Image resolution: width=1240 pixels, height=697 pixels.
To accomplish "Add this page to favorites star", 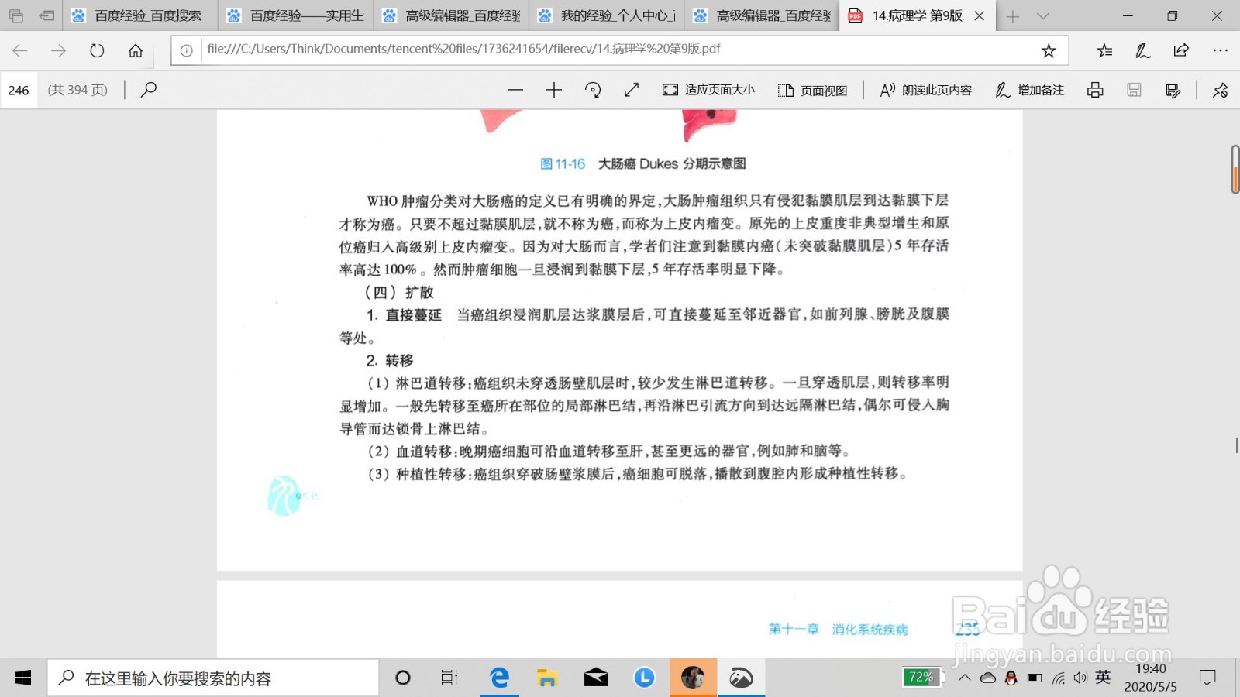I will (x=1049, y=50).
